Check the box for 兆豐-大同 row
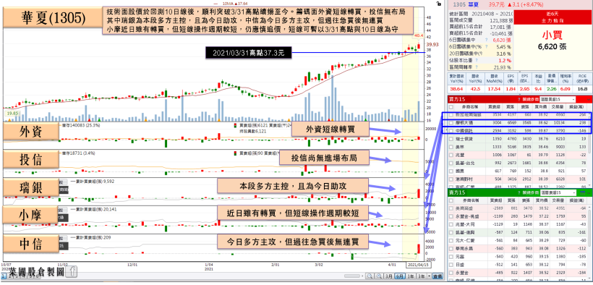 tap(451, 224)
